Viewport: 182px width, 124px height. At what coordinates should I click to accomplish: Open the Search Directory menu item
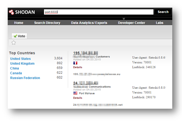tap(47, 23)
